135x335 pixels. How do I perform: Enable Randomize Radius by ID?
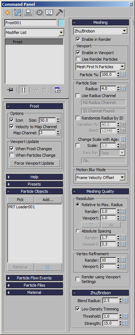pyautogui.click(x=78, y=118)
